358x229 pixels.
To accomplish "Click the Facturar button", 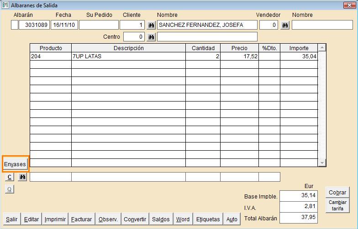I will tap(82, 219).
